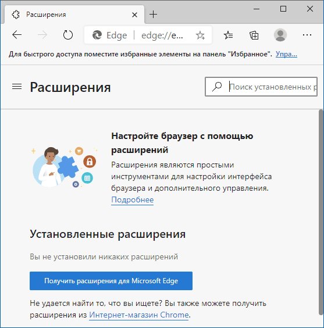Open the Collections icon
Viewport: 324px width, 328px height.
click(254, 35)
